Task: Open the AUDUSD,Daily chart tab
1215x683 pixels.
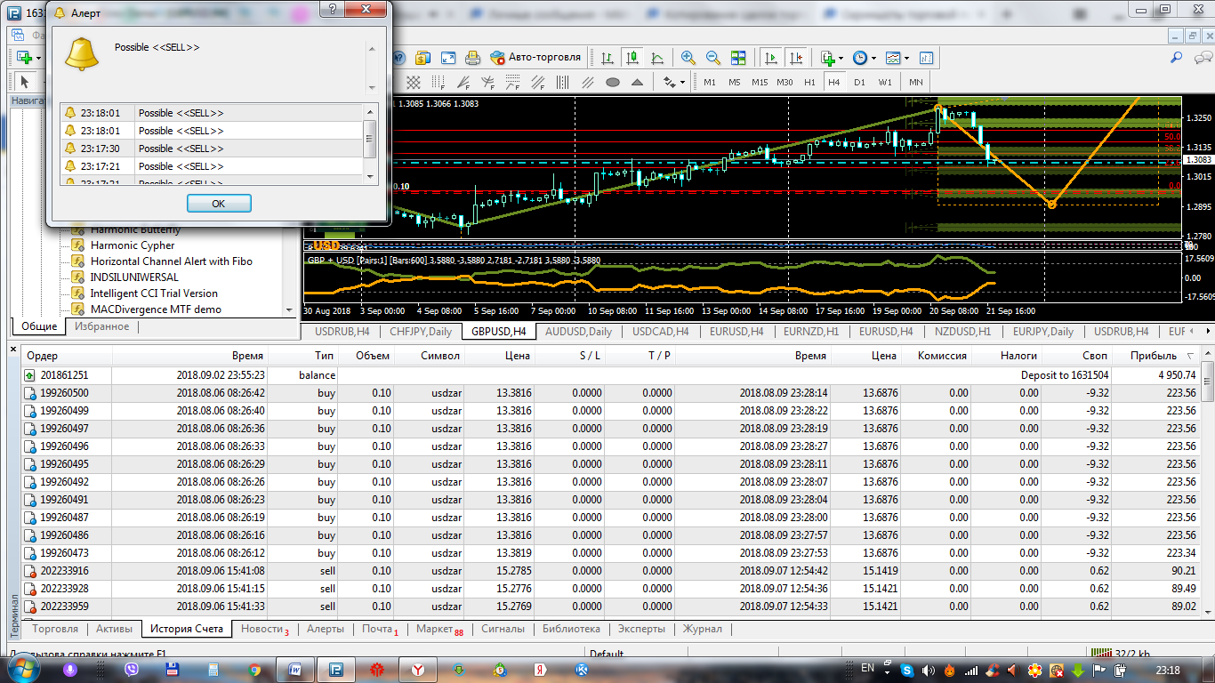Action: pyautogui.click(x=578, y=332)
